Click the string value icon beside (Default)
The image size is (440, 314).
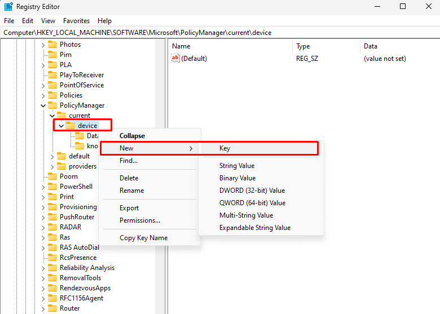pyautogui.click(x=175, y=58)
